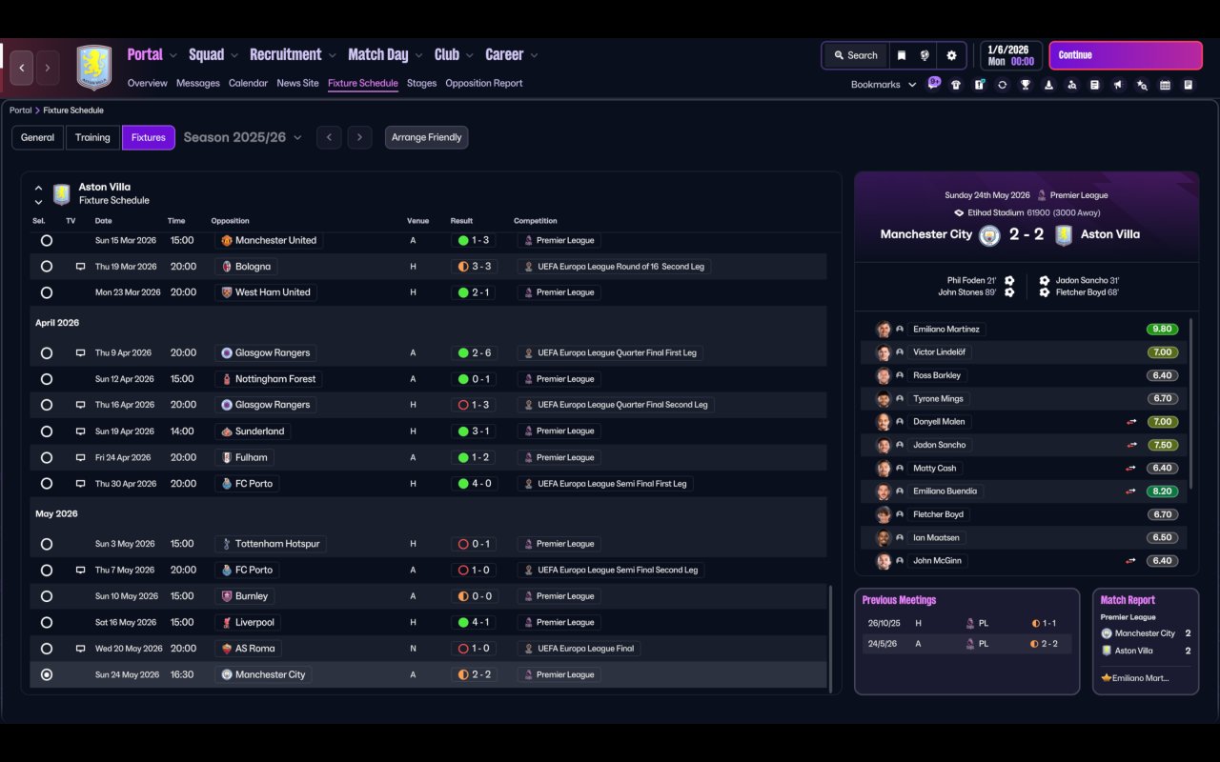Click the training cone icon in bookmarks bar

click(1048, 85)
